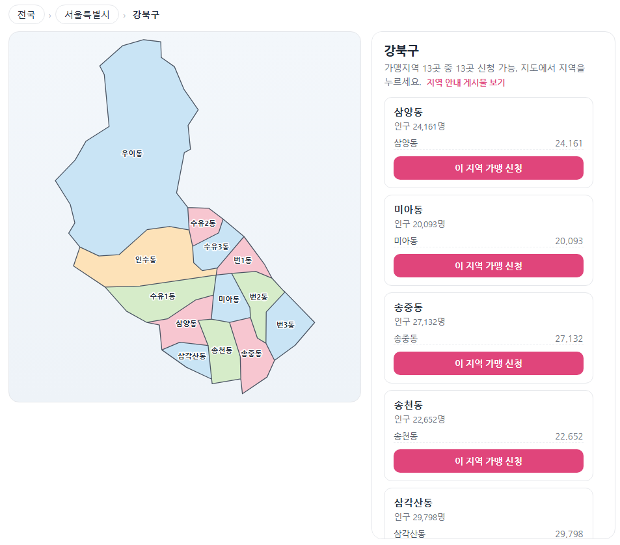
Task: Select 삼양동 region on the map
Action: tap(186, 324)
